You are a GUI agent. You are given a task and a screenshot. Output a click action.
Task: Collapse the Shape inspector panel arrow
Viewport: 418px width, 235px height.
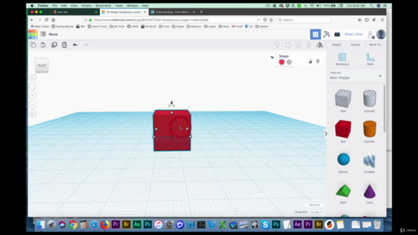[x=272, y=57]
